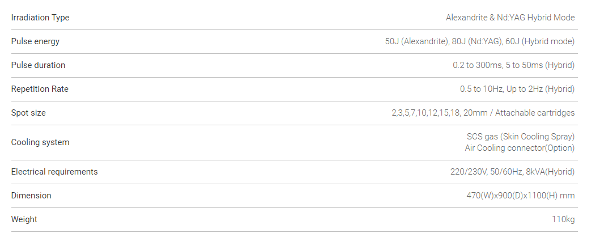The height and width of the screenshot is (246, 600).
Task: Click the Irradiation Type row label
Action: [40, 18]
